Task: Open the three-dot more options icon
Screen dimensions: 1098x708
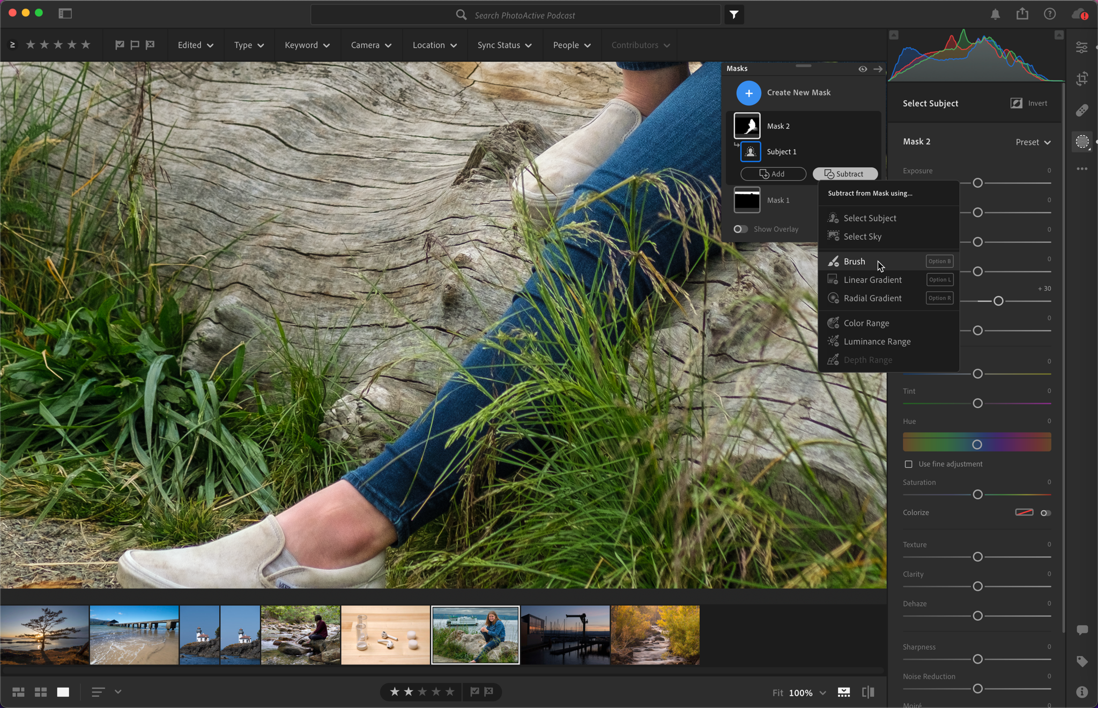Action: [1082, 169]
